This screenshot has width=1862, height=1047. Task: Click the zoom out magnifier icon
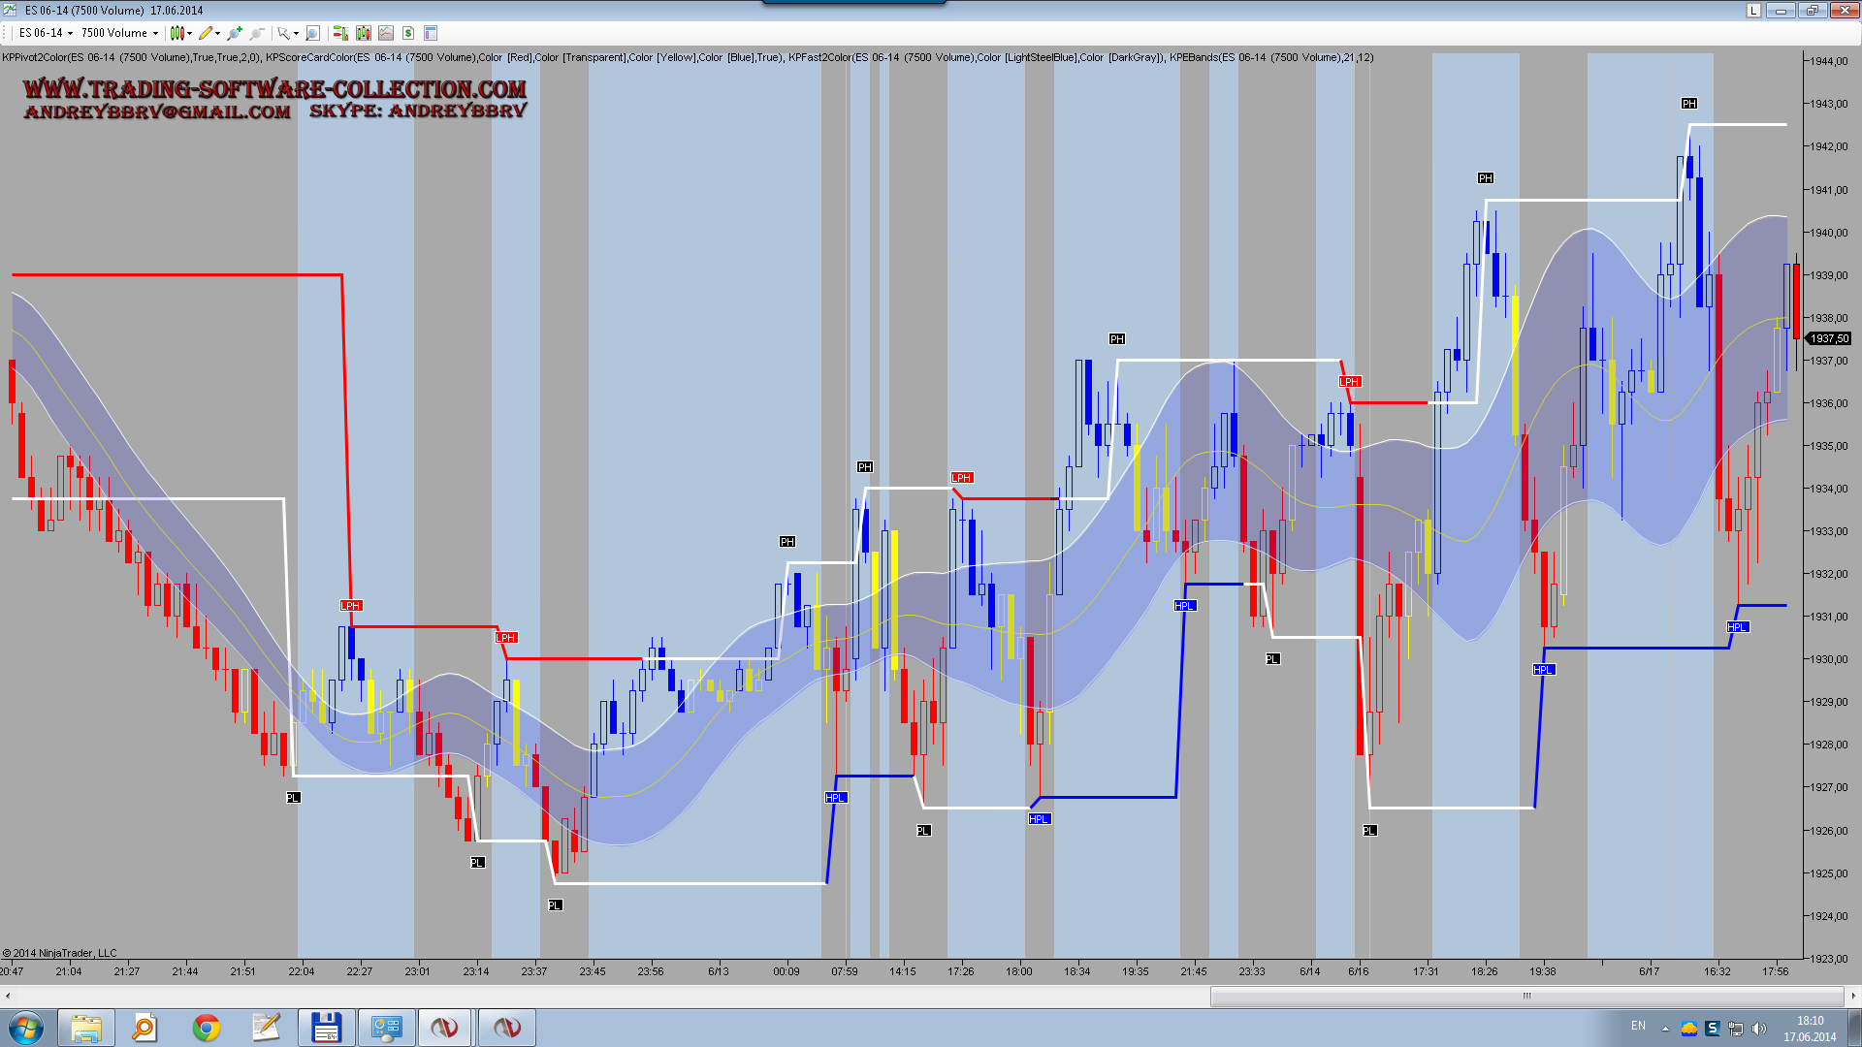(x=257, y=33)
